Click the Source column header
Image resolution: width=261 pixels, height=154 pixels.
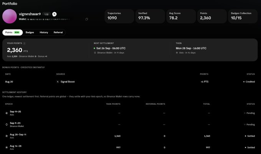coord(61,74)
